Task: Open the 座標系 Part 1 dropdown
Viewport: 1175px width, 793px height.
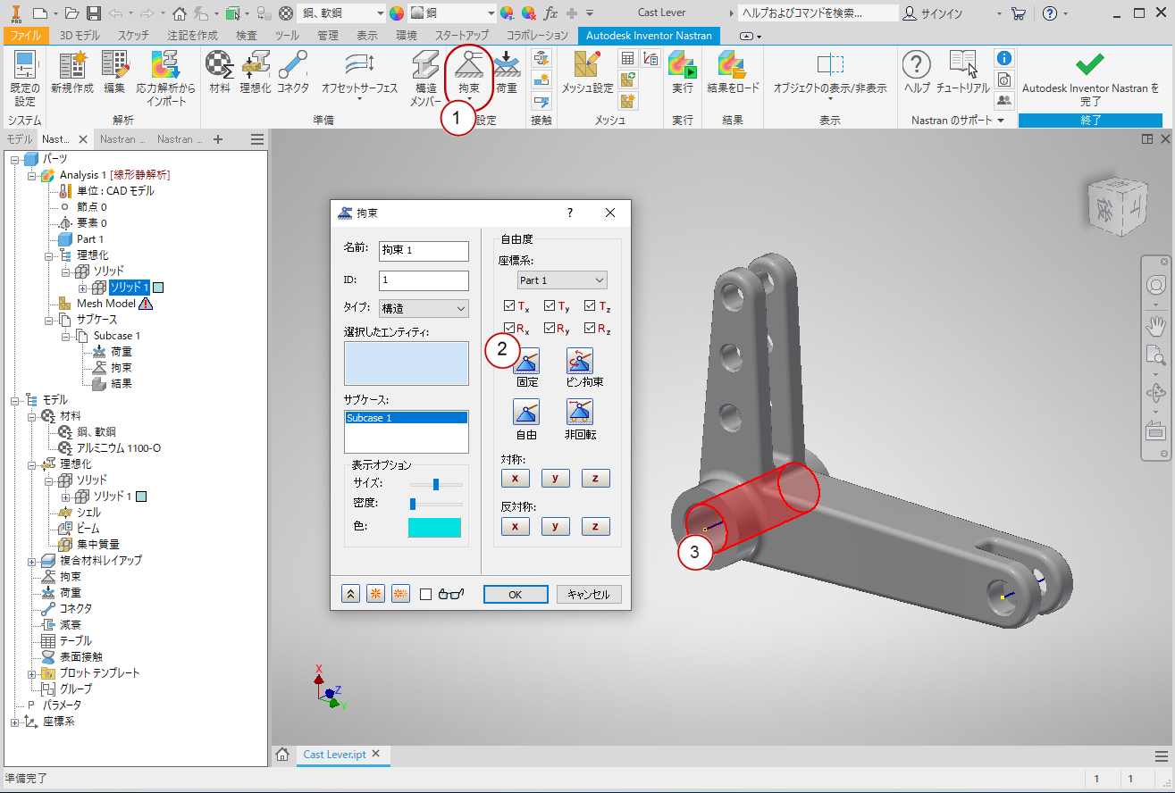Action: tap(562, 280)
